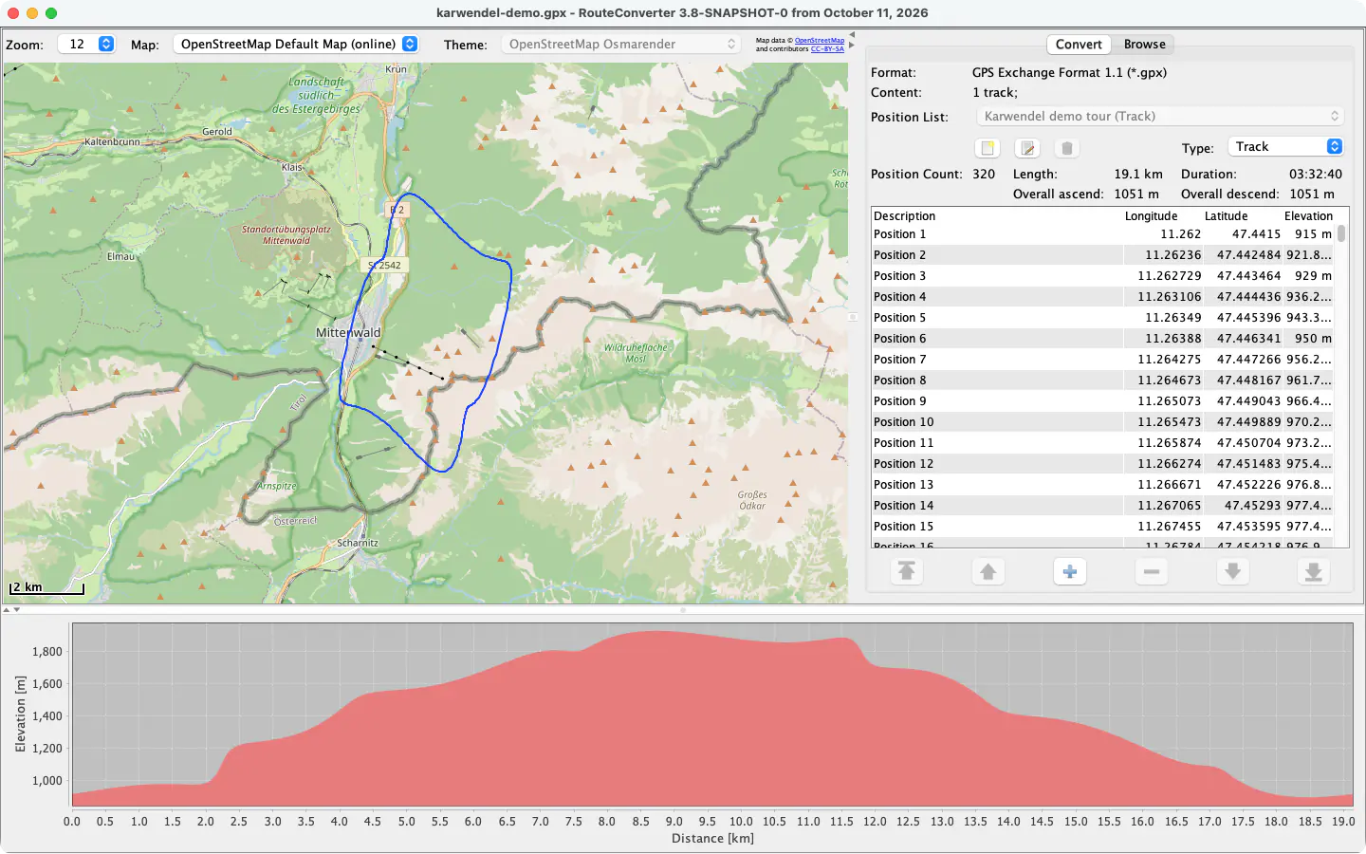Switch to the Browse tab
The height and width of the screenshot is (854, 1366).
click(x=1144, y=44)
